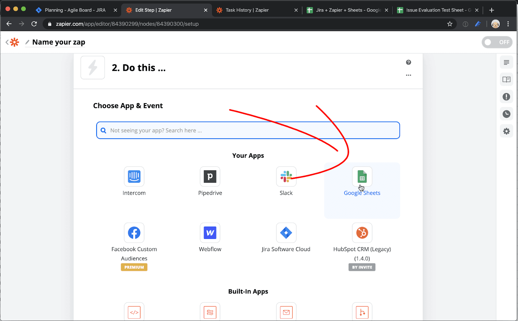Close the Task History Zapier tab
Screen dimensions: 518x321
296,10
